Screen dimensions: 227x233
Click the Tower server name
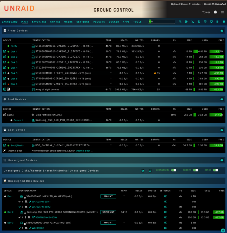coord(206,12)
